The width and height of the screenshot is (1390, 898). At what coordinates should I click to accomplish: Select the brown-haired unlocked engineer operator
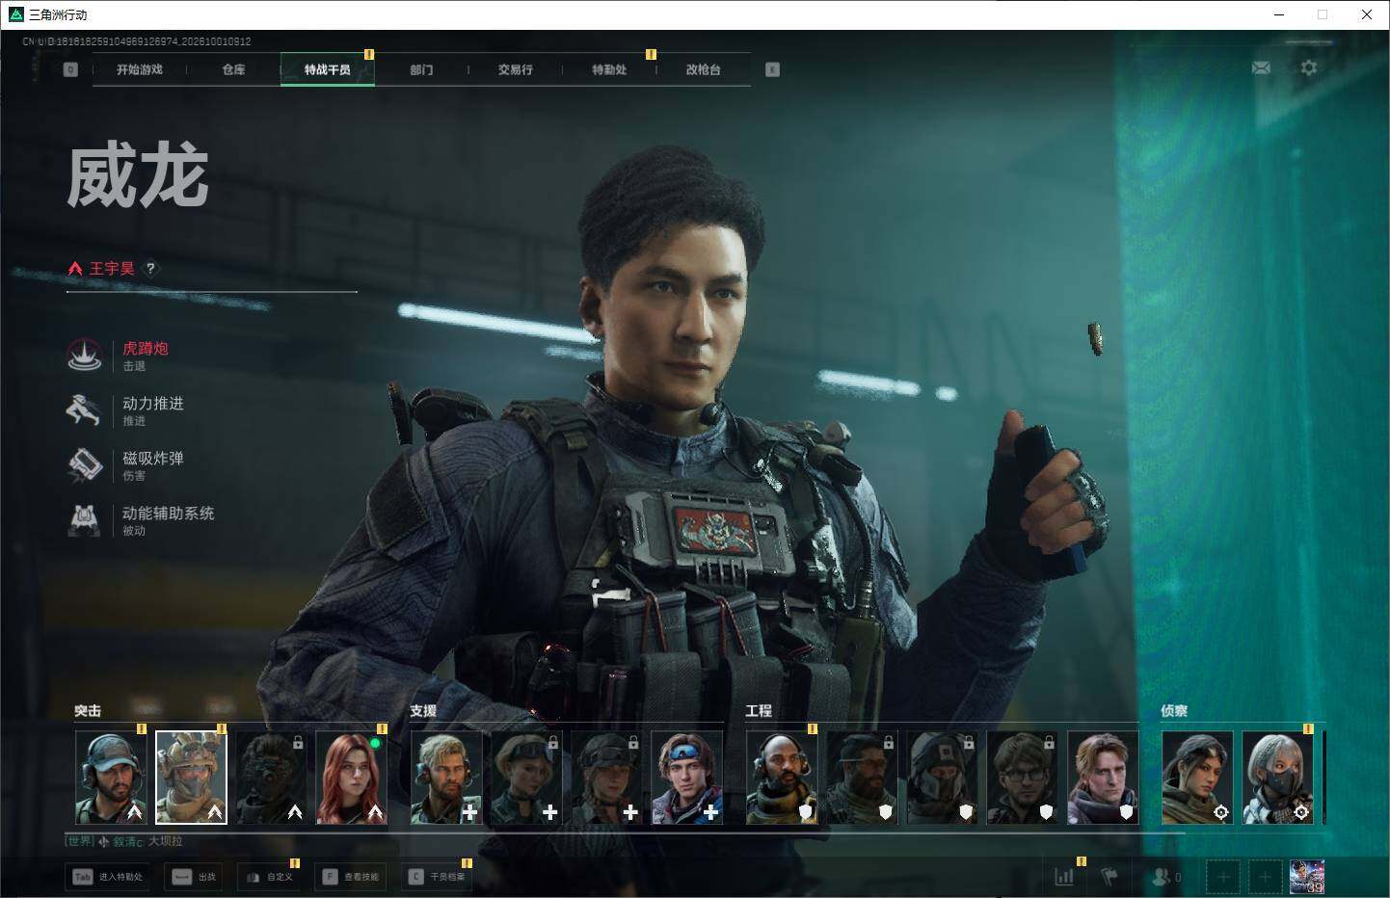[x=1103, y=778]
